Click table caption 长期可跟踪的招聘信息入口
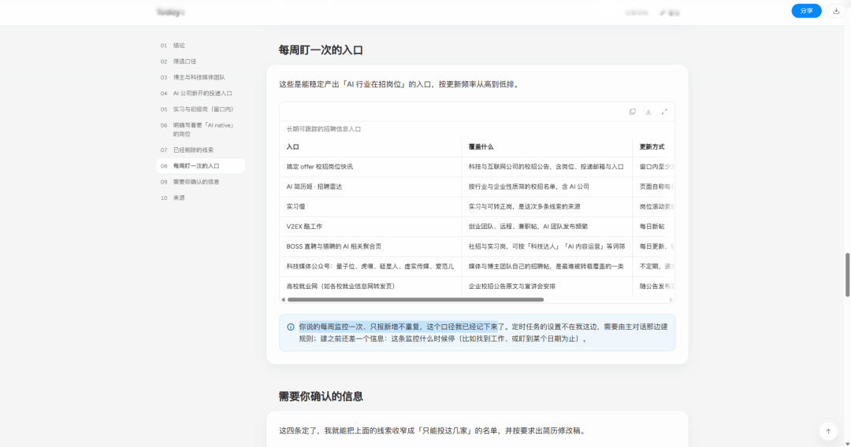Screen dimensions: 851x447 (324, 129)
